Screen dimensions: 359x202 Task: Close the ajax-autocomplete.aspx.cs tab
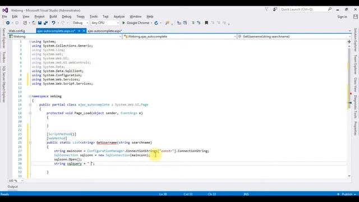click(x=84, y=31)
